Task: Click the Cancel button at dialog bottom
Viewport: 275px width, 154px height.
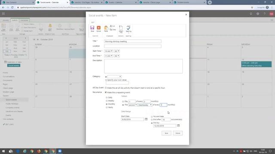Action: tap(177, 133)
